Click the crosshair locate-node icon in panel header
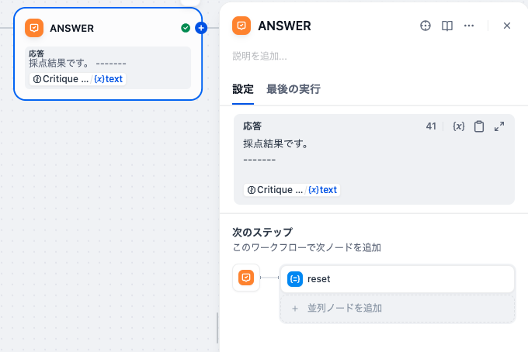Viewport: 528px width, 352px height. (426, 26)
